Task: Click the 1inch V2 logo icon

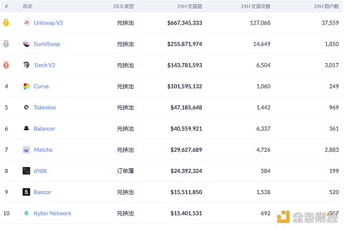Action: pyautogui.click(x=26, y=65)
